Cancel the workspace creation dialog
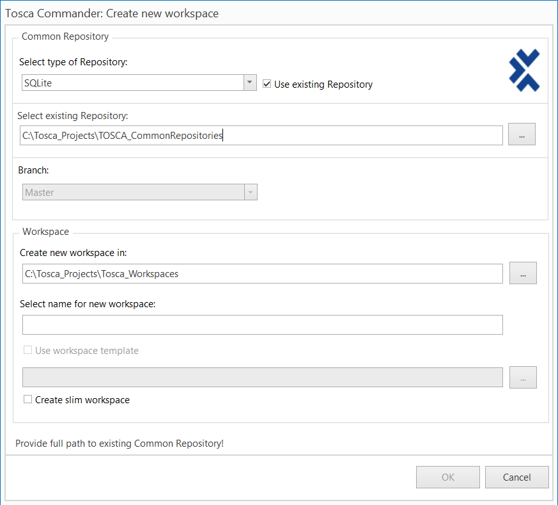 (x=516, y=477)
